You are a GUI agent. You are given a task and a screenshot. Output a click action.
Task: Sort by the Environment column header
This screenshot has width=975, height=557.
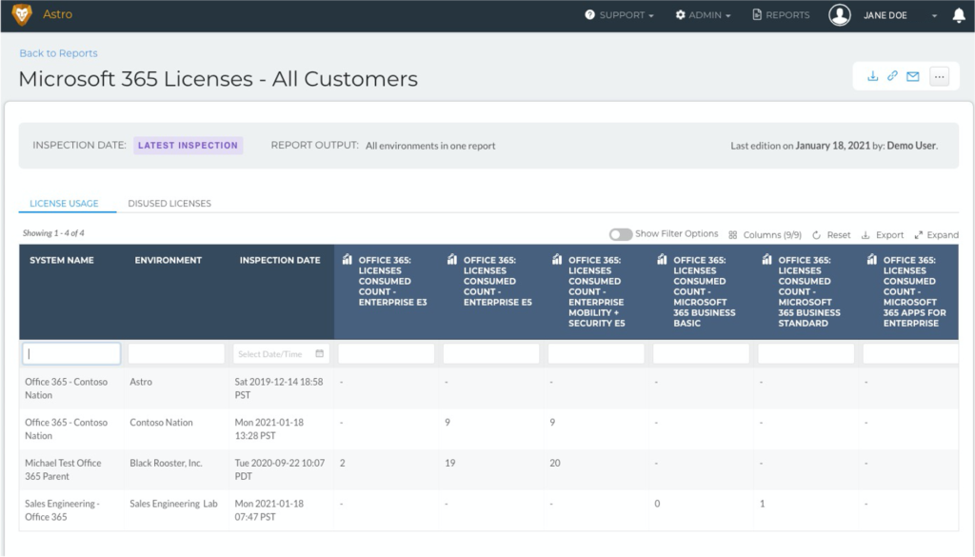click(169, 260)
